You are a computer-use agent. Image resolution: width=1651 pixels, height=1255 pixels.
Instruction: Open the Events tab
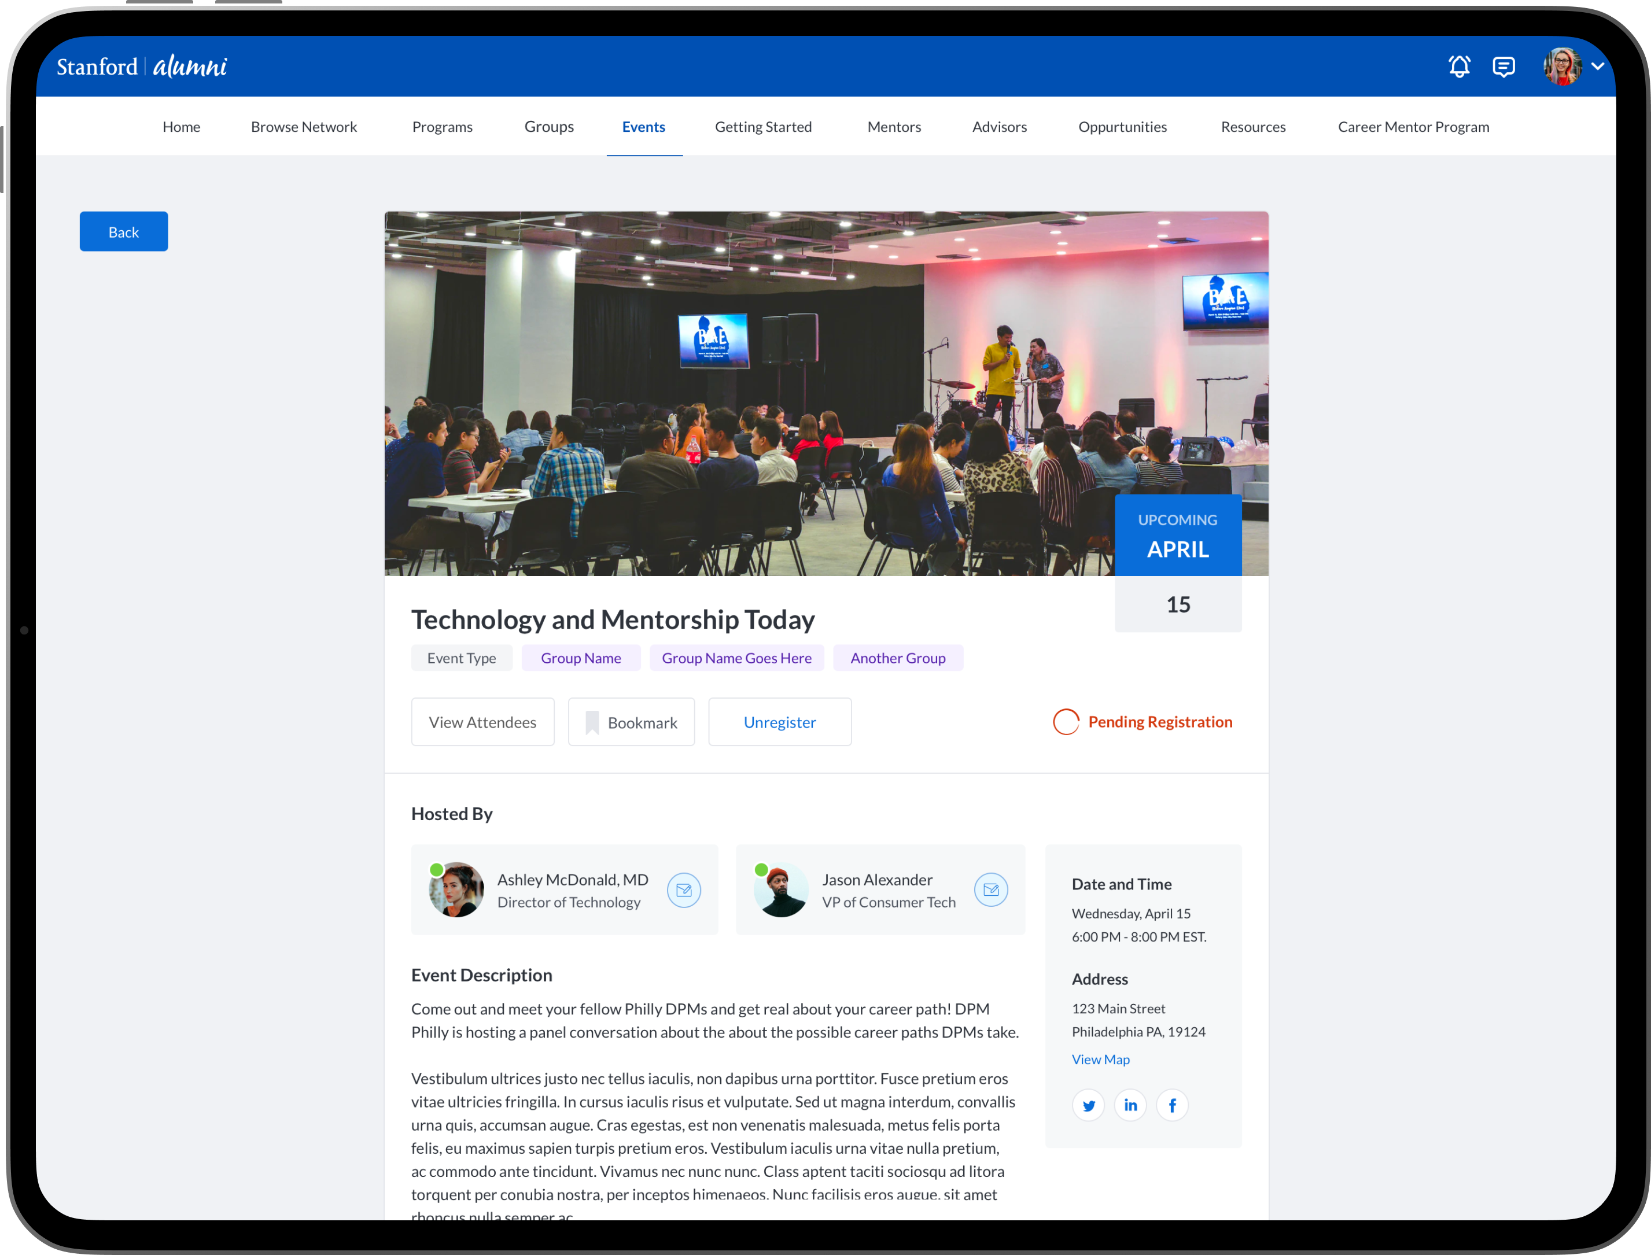(x=643, y=127)
